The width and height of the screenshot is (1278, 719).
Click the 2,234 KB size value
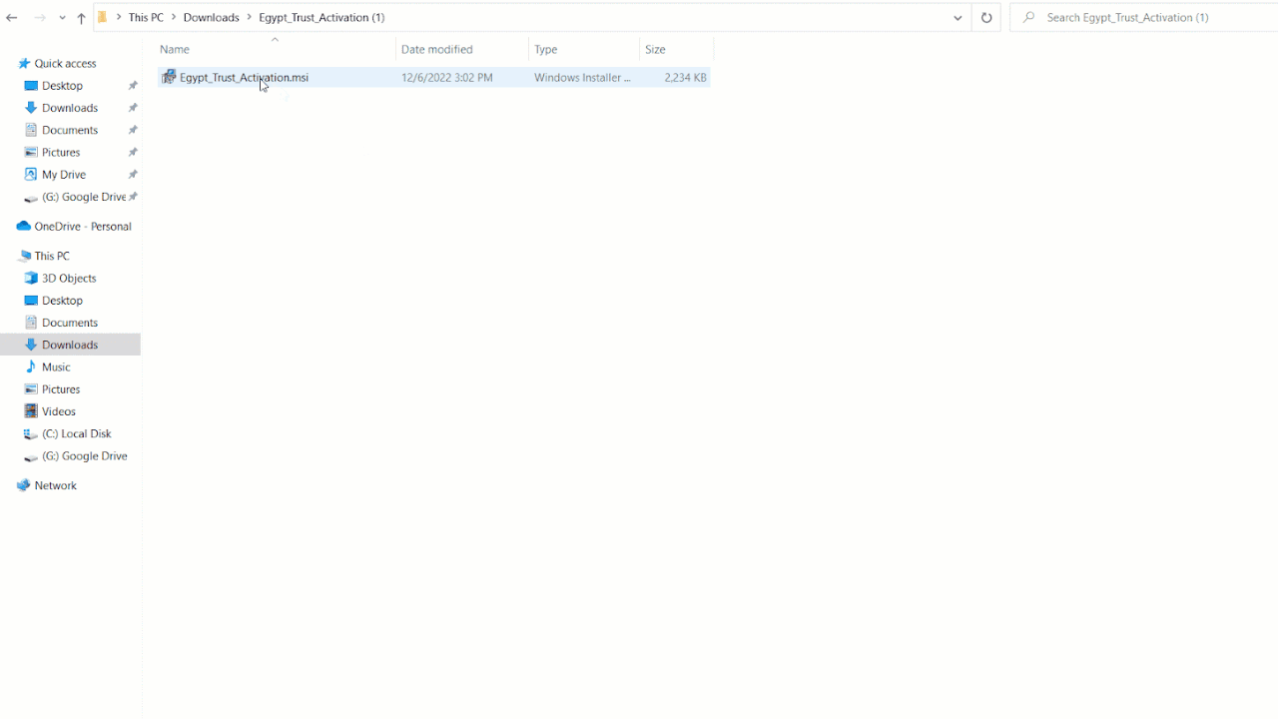686,78
